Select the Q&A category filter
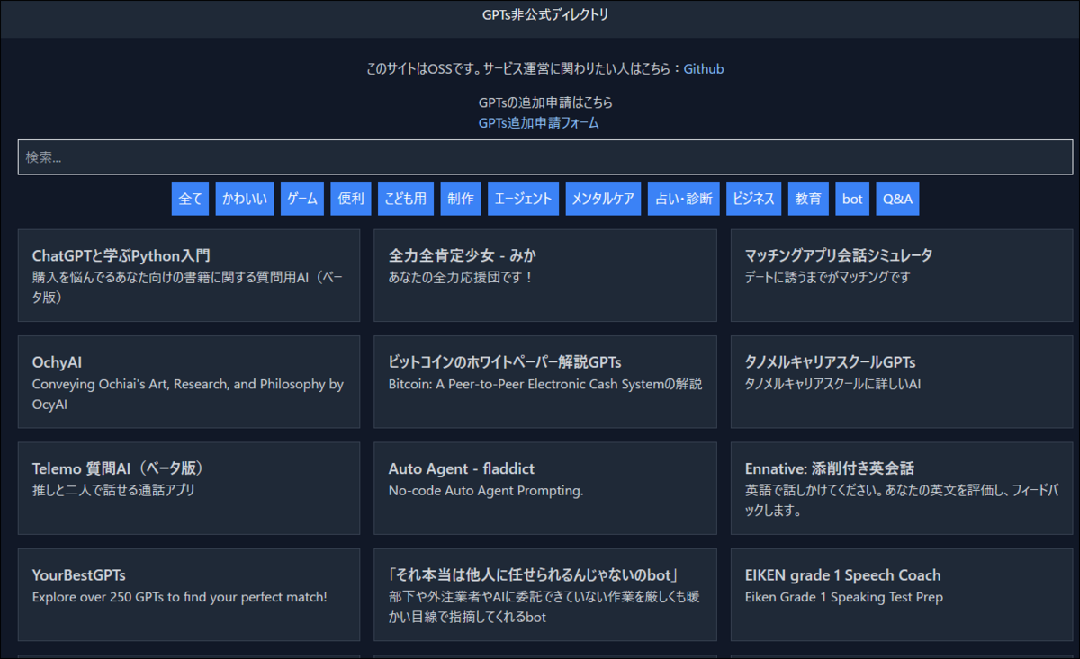This screenshot has width=1080, height=659. click(x=897, y=199)
